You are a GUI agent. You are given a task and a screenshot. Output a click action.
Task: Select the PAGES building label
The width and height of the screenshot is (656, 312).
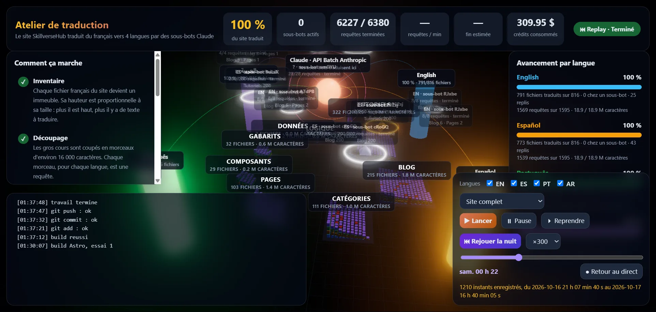coord(271,183)
